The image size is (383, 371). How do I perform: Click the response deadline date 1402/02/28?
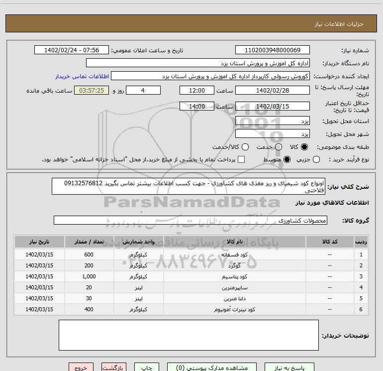(273, 90)
